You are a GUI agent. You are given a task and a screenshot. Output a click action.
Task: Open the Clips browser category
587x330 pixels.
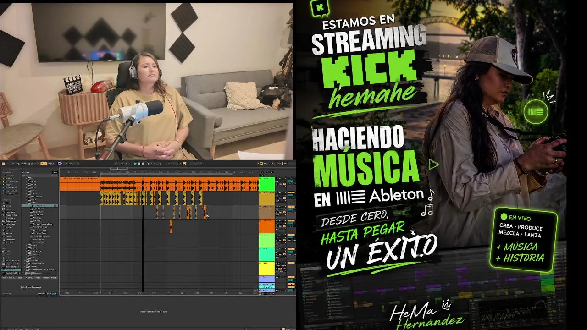coord(7,230)
